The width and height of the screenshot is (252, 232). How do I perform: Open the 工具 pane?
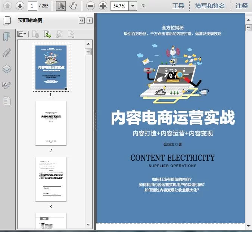pos(178,6)
